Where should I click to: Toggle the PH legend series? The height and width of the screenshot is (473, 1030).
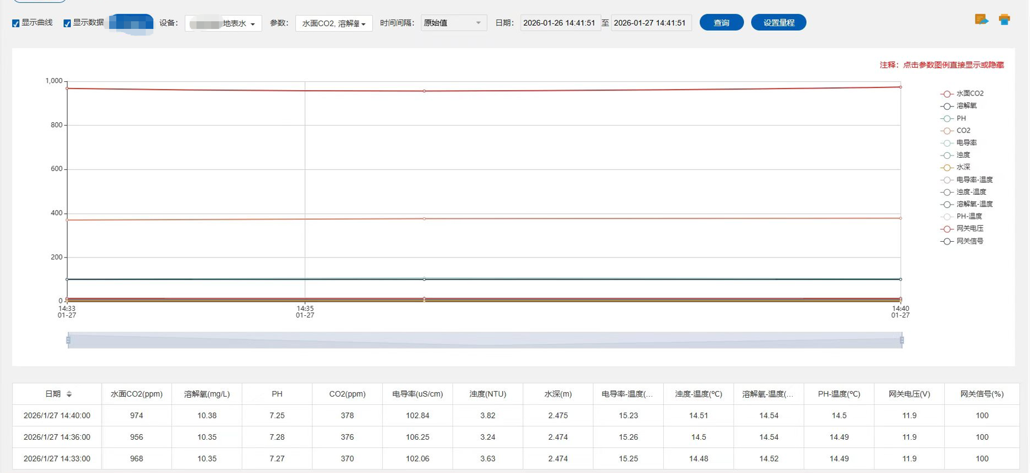(x=954, y=118)
